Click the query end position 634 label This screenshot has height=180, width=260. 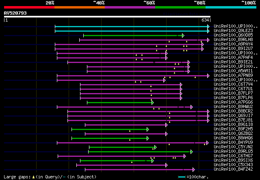(x=205, y=20)
